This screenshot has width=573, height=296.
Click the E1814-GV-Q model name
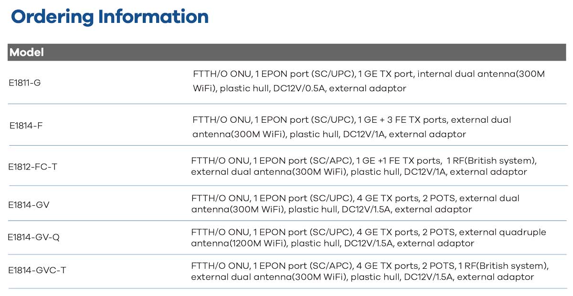[x=33, y=237]
